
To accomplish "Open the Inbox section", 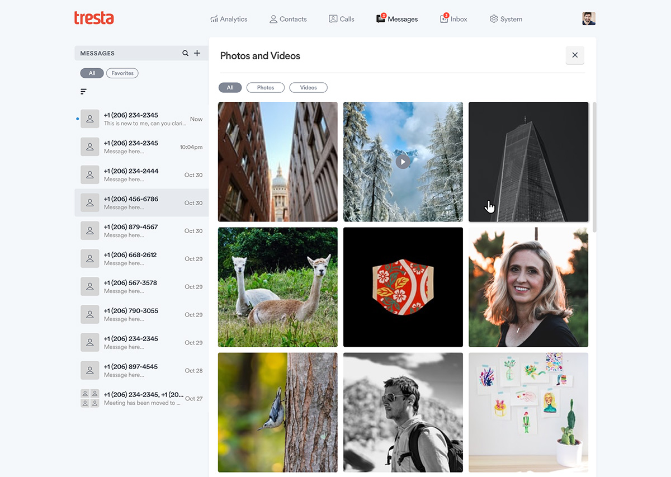I will pos(453,19).
